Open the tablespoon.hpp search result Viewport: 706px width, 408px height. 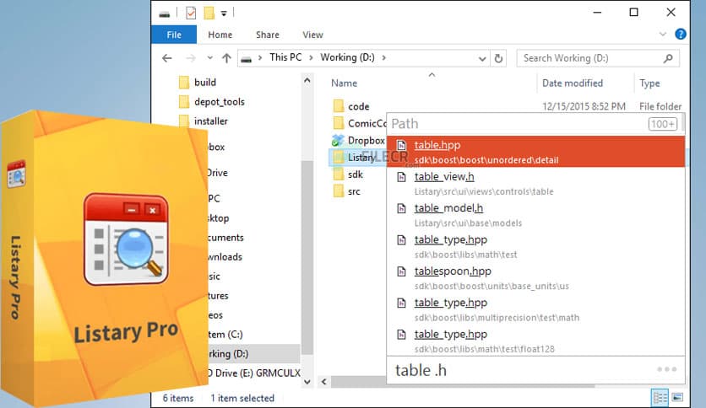(x=535, y=277)
